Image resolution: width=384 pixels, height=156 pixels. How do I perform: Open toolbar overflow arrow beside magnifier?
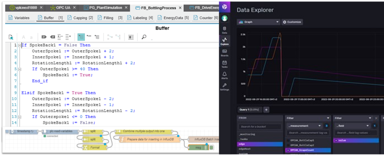click(x=152, y=39)
